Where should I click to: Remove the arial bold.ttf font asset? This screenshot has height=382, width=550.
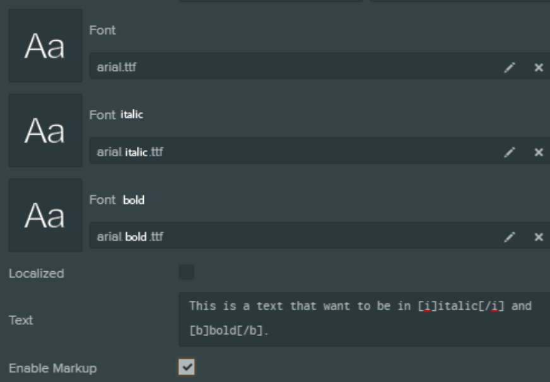point(539,237)
